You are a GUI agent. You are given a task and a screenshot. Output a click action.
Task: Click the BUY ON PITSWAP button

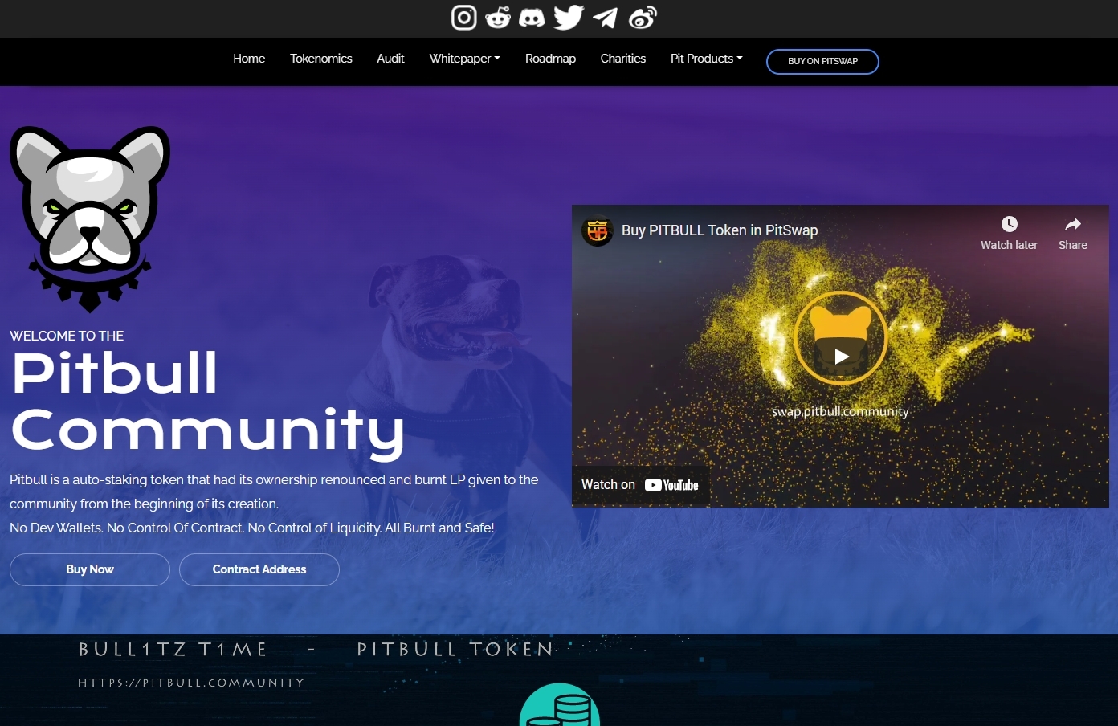pyautogui.click(x=822, y=62)
